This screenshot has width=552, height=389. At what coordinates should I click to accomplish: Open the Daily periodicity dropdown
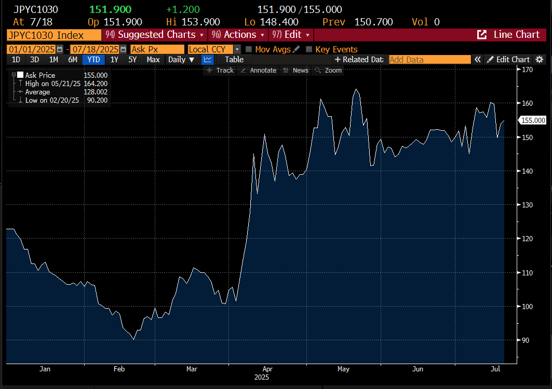pos(181,60)
